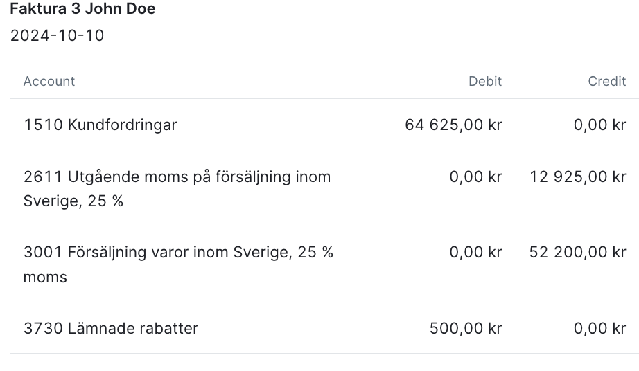
Task: Click the Account column header
Action: (x=49, y=81)
